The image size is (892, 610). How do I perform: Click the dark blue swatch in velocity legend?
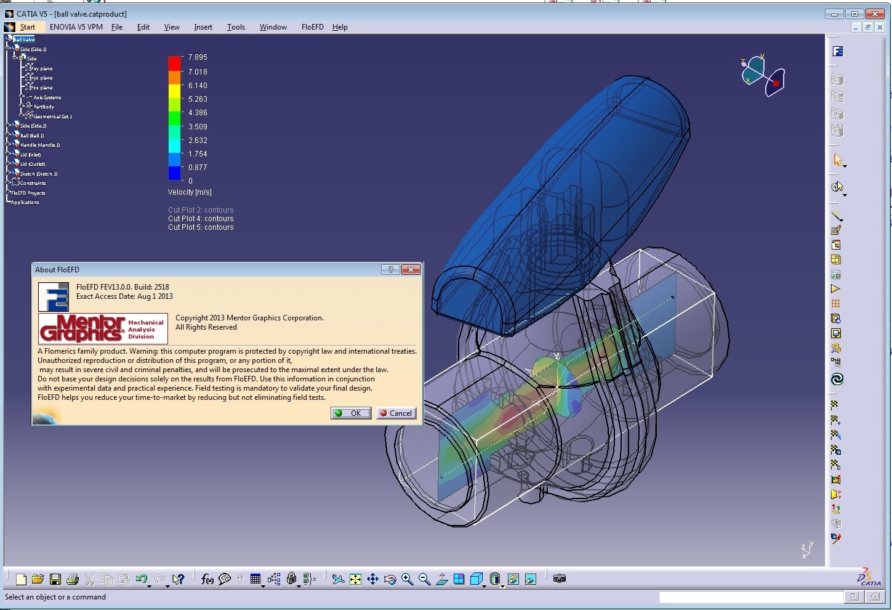pyautogui.click(x=175, y=173)
